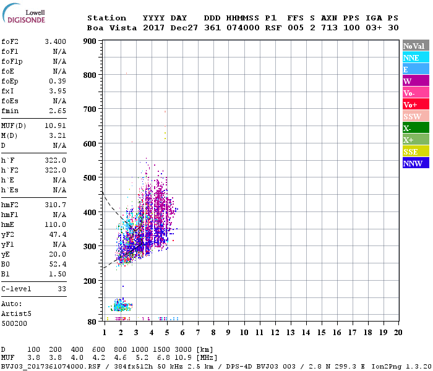Click the C-level value 33

coord(62,289)
